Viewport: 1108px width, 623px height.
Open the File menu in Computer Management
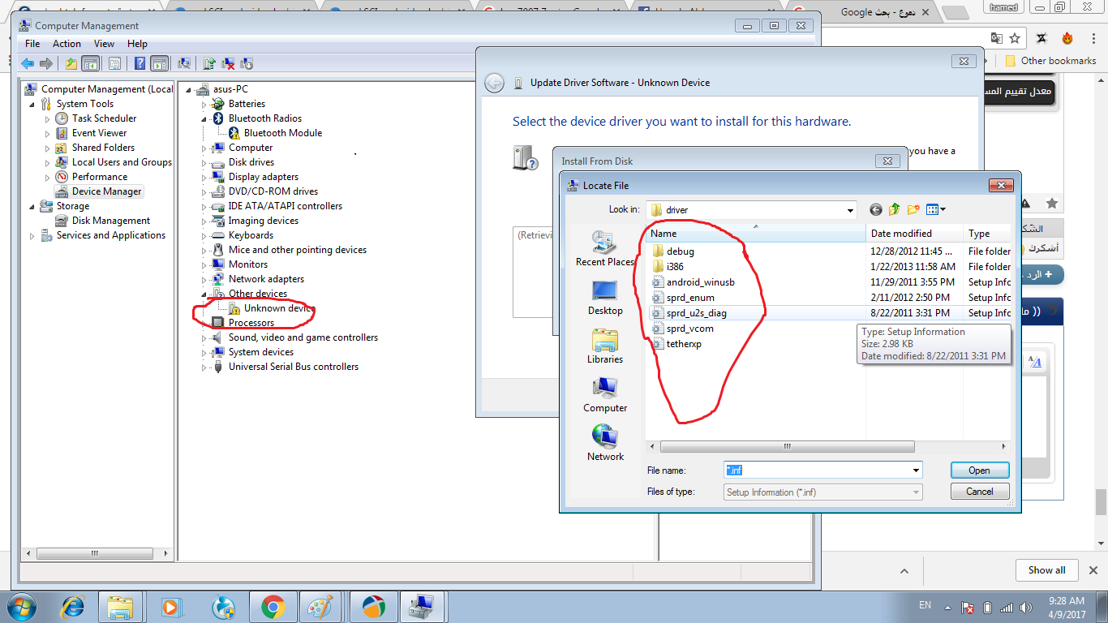(x=32, y=44)
